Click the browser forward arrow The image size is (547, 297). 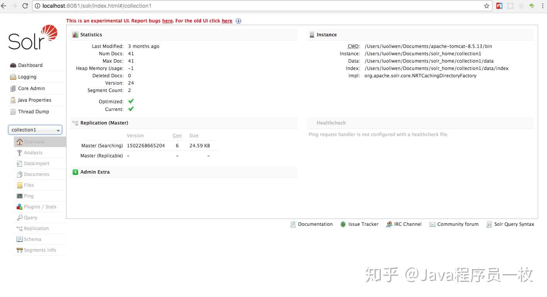click(14, 6)
